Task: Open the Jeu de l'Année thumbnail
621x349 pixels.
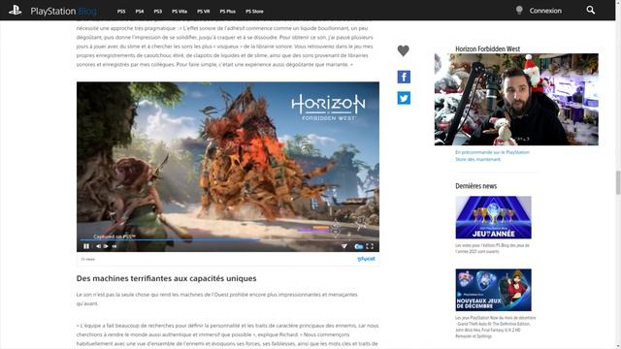Action: coord(494,217)
